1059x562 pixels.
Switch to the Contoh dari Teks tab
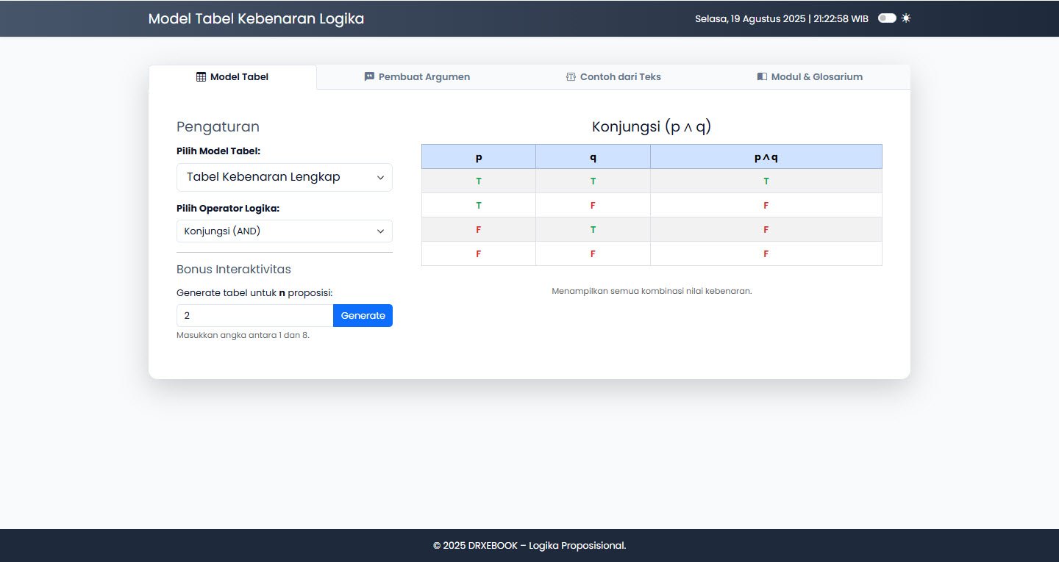pos(613,77)
